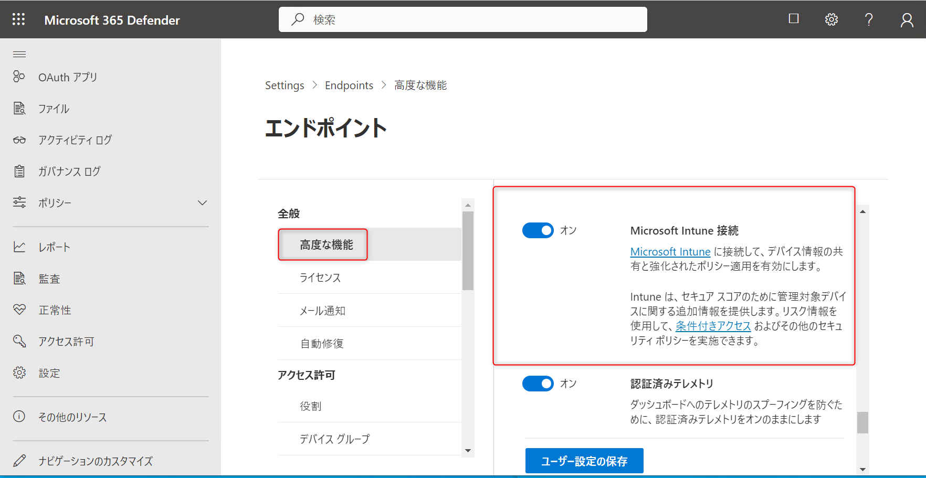Image resolution: width=926 pixels, height=478 pixels.
Task: Toggle the 認証済みテレメトリ switch
Action: (x=538, y=384)
